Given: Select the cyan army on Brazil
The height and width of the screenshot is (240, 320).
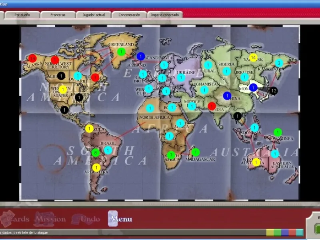Looking at the screenshot, I should [x=108, y=150].
